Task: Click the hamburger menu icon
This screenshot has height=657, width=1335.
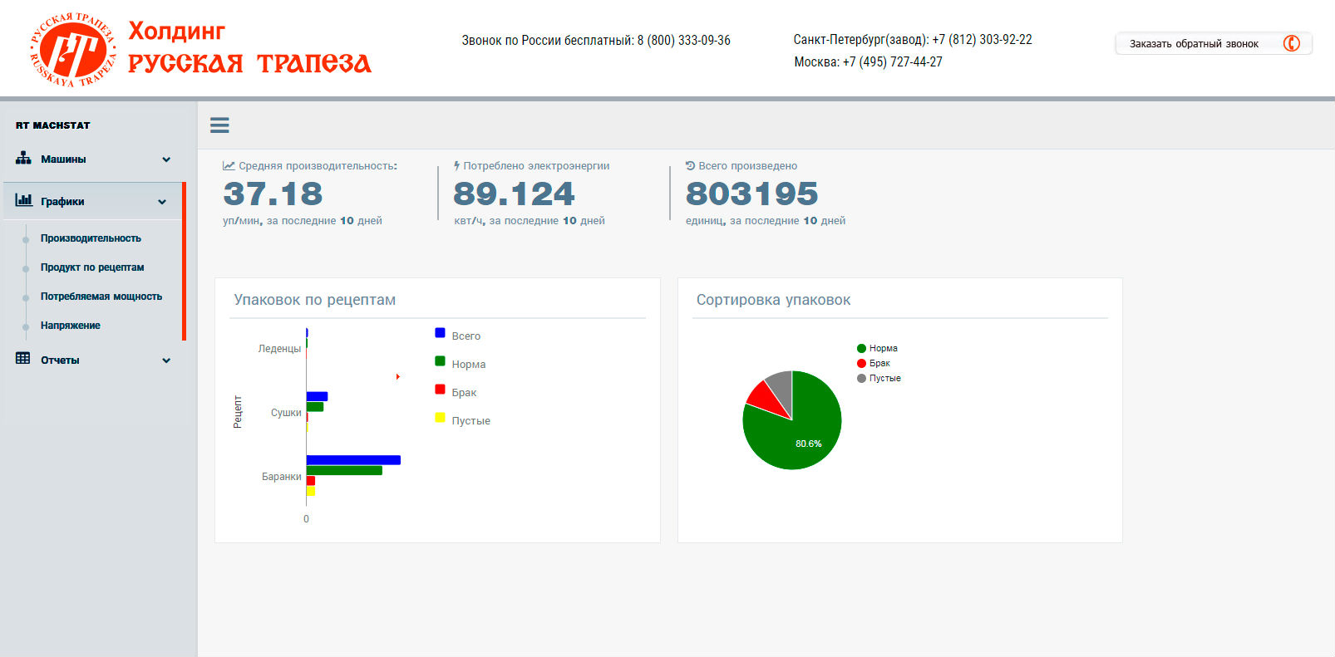Action: pos(219,125)
